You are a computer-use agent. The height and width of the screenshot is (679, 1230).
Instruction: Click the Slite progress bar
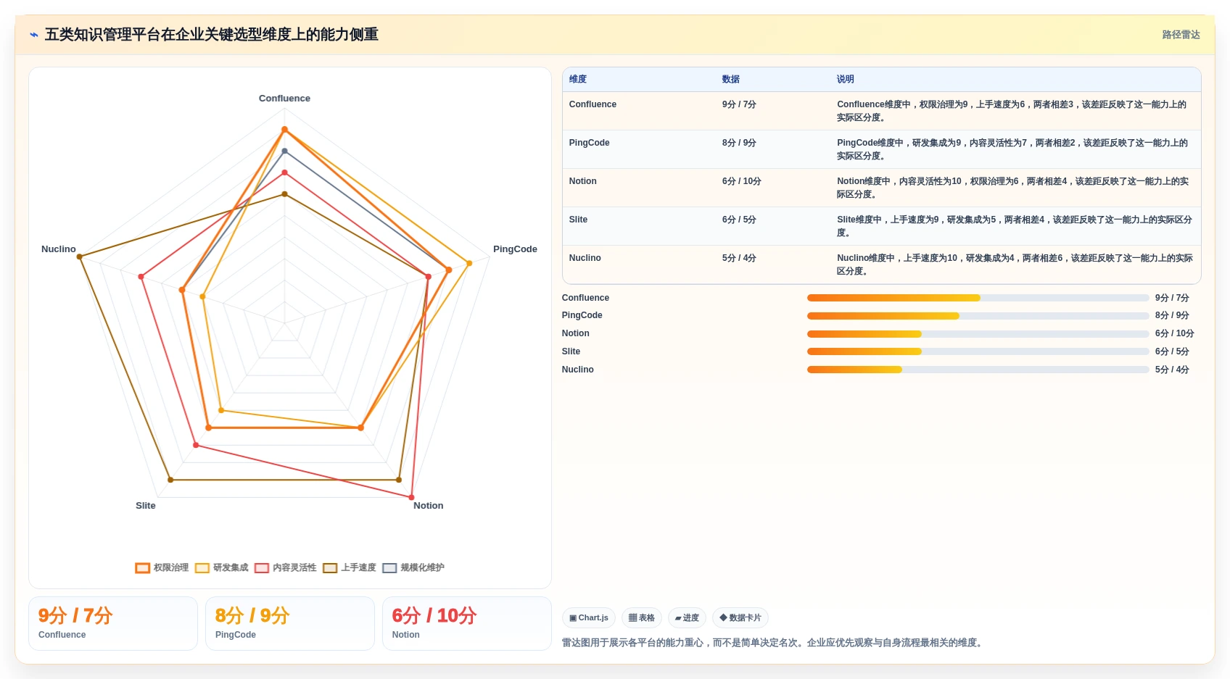coord(978,351)
